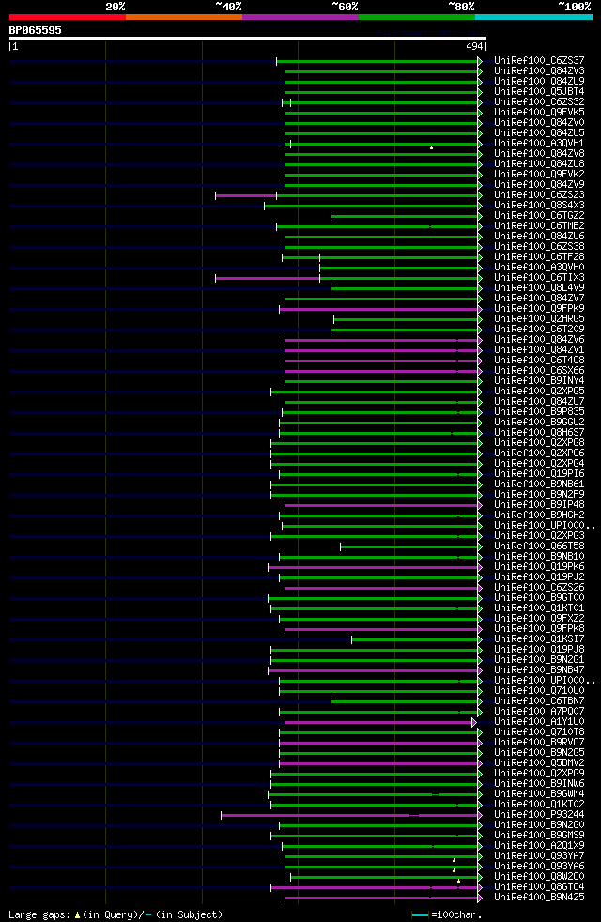Select the UniRef100_Q8GTC4 label
This screenshot has width=601, height=922.
pyautogui.click(x=539, y=887)
